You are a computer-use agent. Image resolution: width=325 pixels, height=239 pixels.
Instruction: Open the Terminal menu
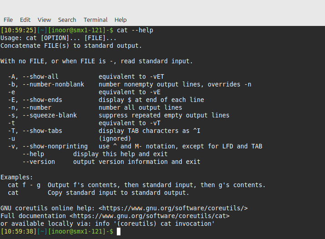coord(95,20)
